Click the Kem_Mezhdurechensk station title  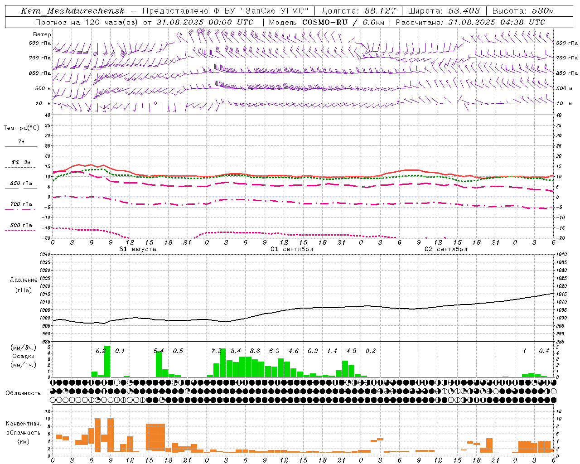(x=72, y=11)
